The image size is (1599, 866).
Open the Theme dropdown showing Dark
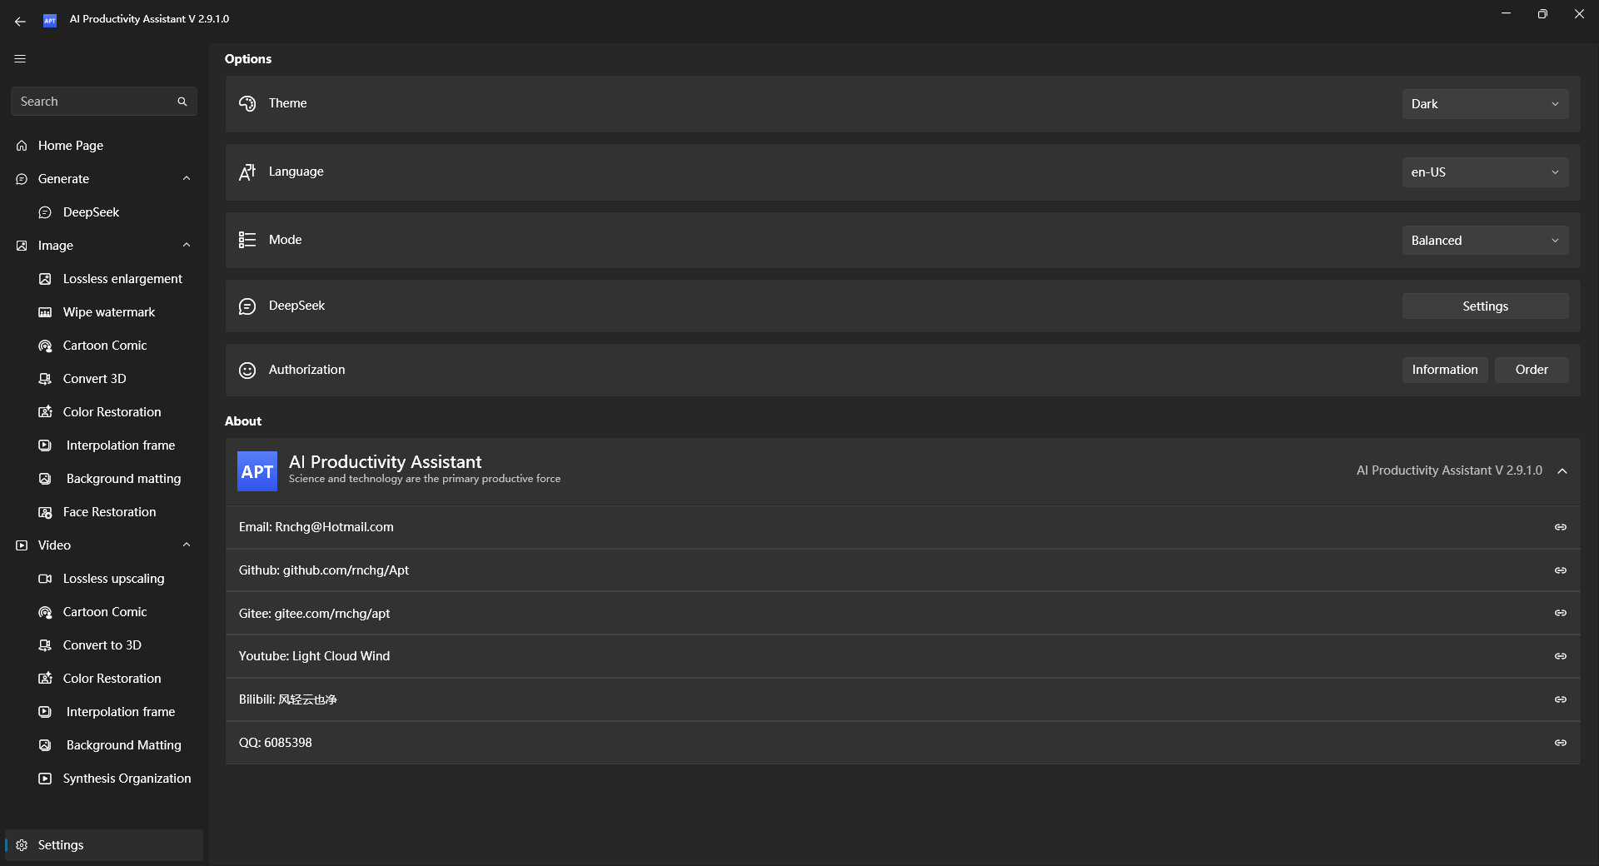[1485, 104]
